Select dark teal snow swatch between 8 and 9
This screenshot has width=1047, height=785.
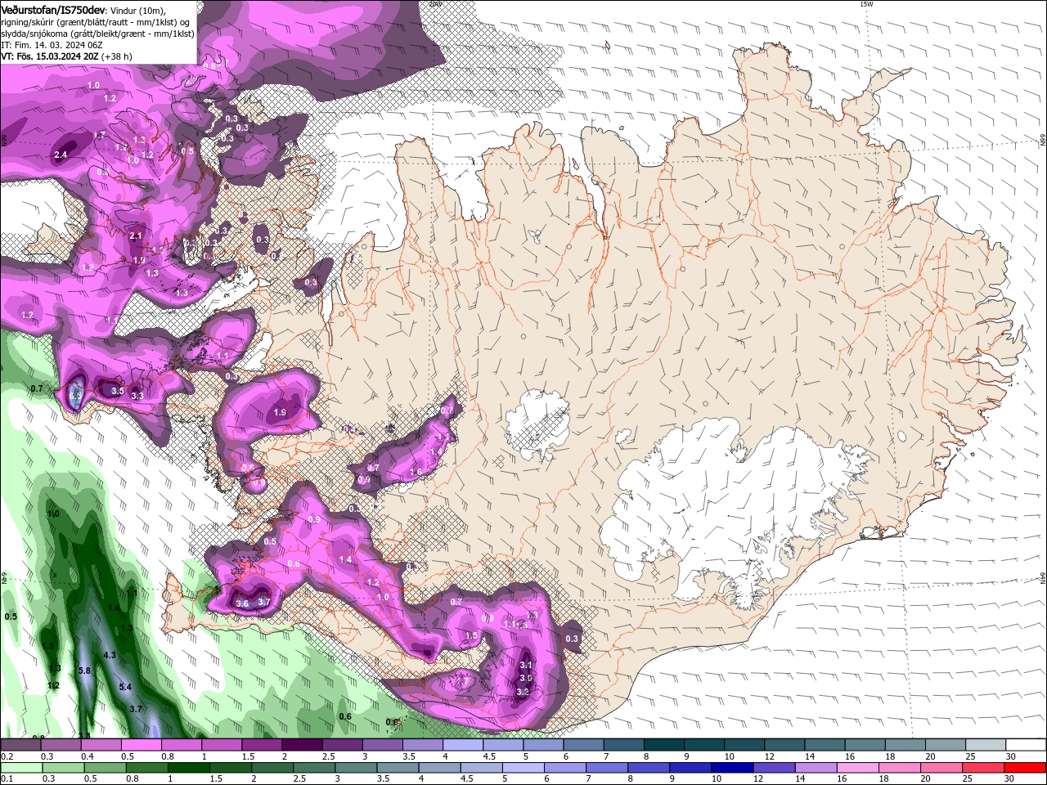(664, 745)
